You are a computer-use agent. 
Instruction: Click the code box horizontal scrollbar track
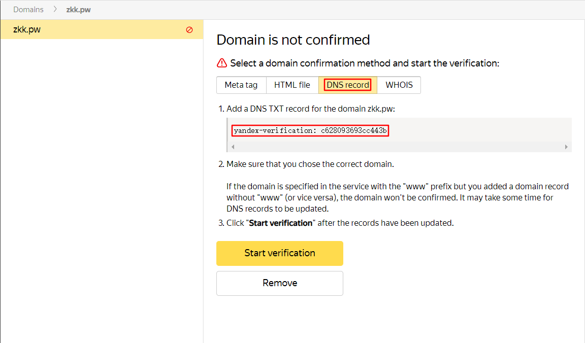click(399, 147)
